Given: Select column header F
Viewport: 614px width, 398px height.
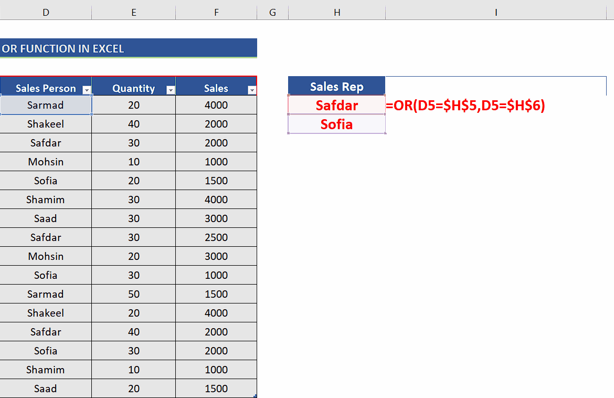Looking at the screenshot, I should tap(216, 12).
